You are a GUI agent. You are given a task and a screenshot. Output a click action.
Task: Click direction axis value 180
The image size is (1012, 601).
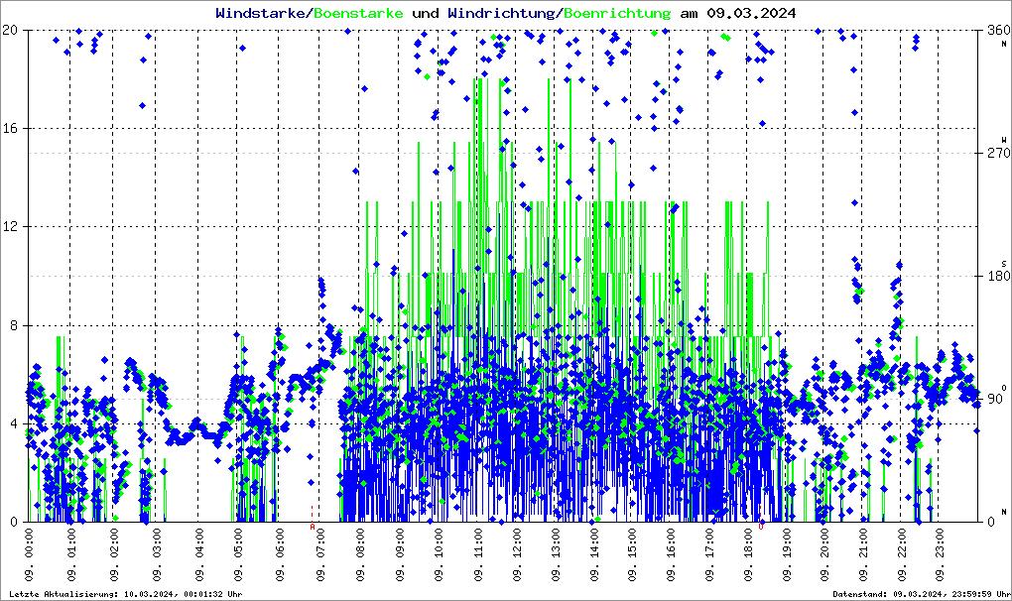point(998,276)
